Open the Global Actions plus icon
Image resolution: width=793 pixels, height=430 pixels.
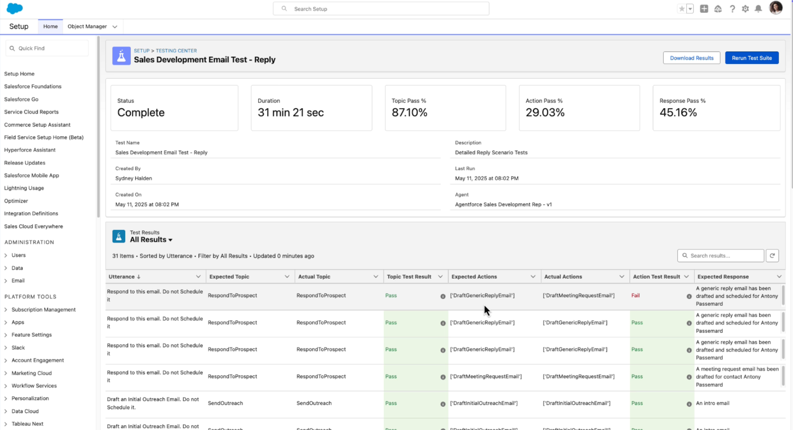pos(704,9)
